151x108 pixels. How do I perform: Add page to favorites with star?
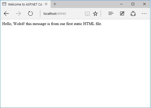(x=95, y=14)
